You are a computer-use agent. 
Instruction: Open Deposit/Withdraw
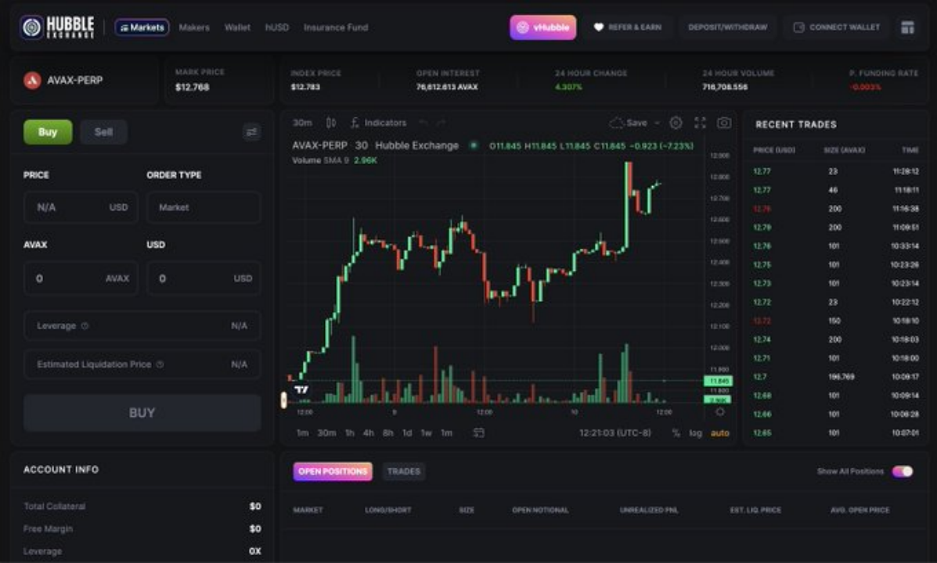pos(727,27)
